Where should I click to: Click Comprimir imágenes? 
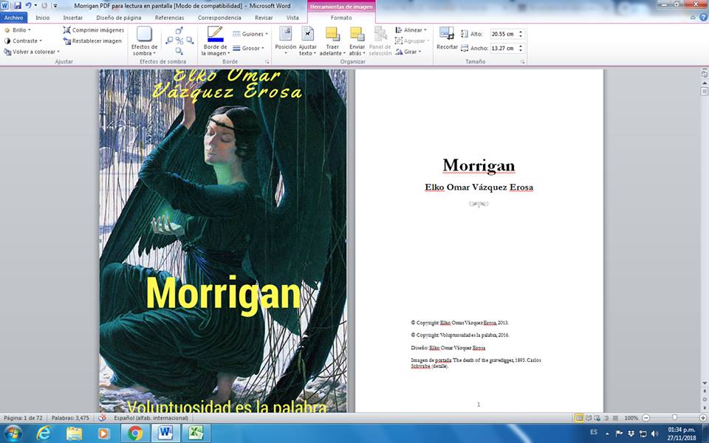pyautogui.click(x=93, y=30)
